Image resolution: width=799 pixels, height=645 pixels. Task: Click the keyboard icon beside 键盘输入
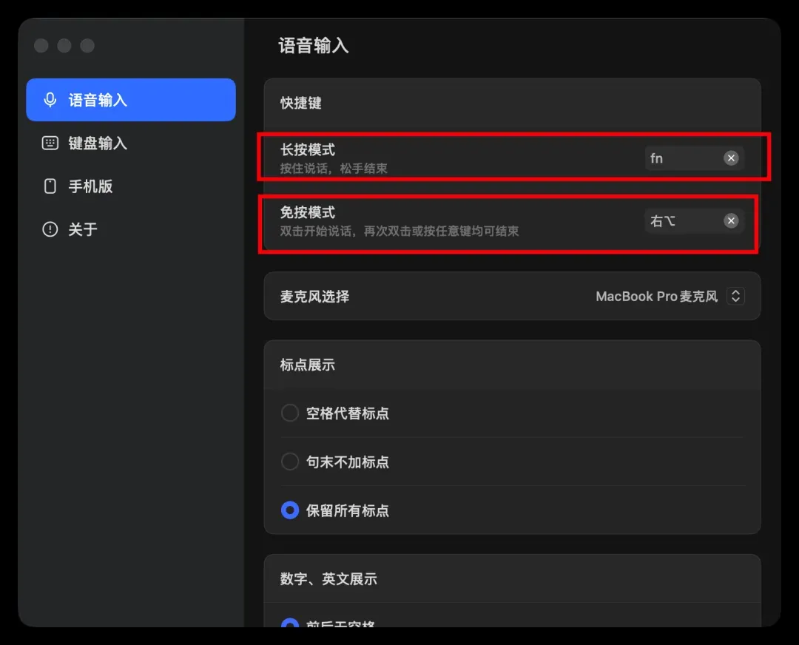(50, 143)
